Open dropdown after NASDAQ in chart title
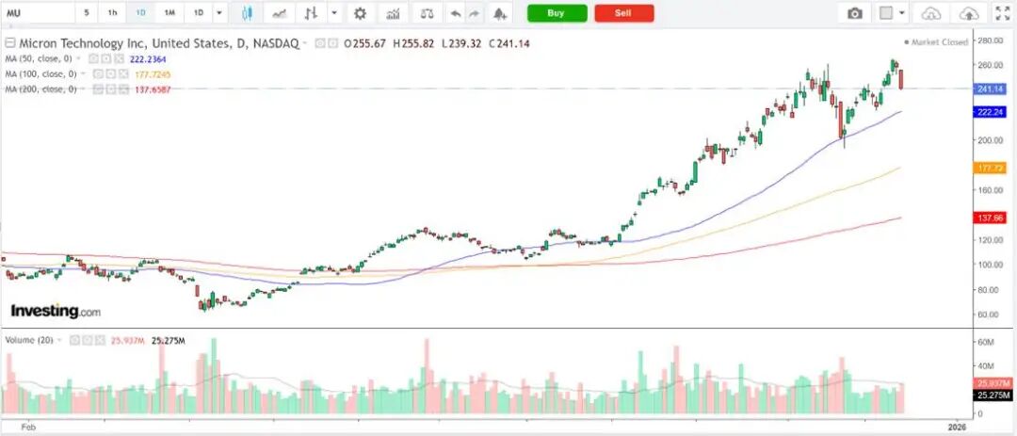 coord(305,44)
